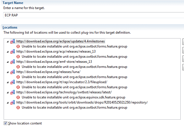184x127 pixels.
Task: Collapse the swtbot/releases/latest/ location node
Action: [8, 92]
